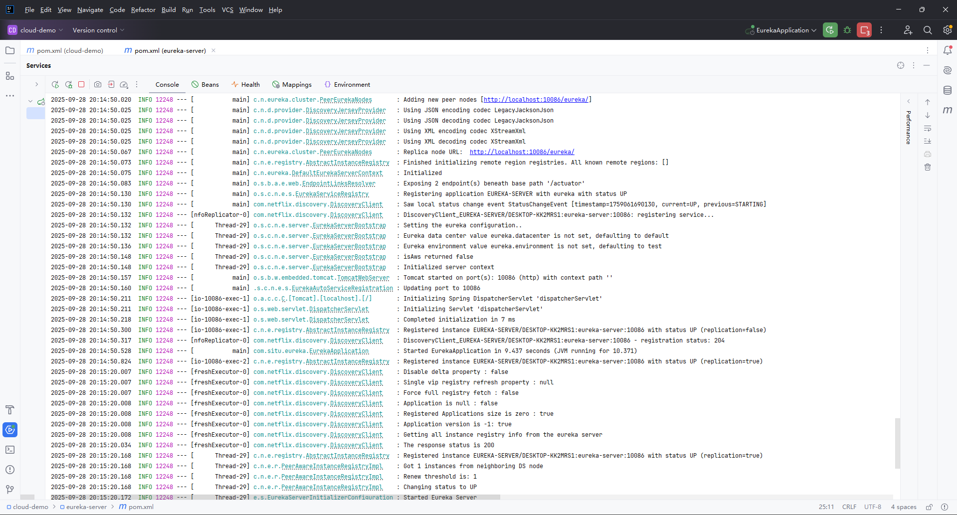Screen dimensions: 957x515
Task: Open the profiler gauge icon
Action: pos(124,85)
